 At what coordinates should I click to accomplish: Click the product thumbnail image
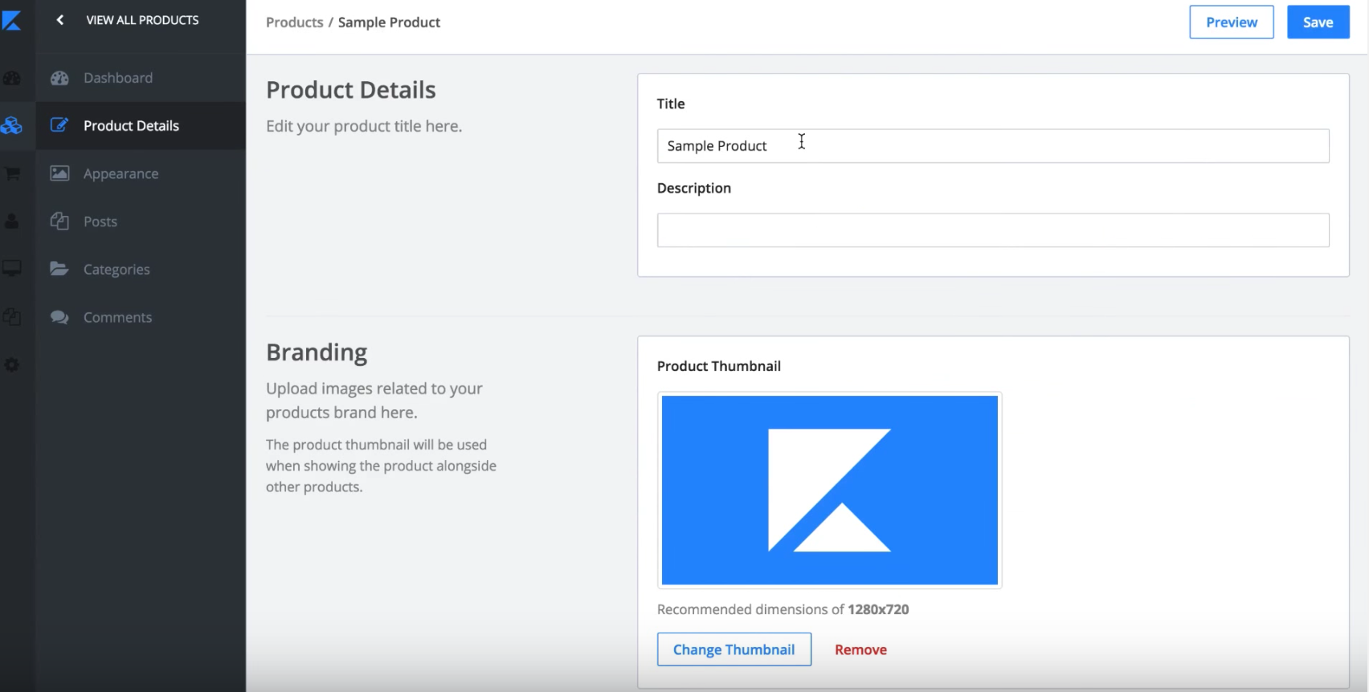pos(830,491)
